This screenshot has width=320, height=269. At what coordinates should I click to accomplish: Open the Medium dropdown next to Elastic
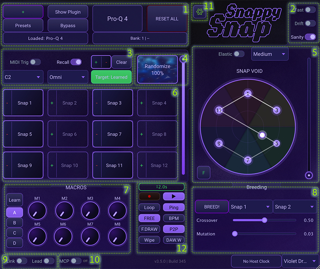[269, 54]
